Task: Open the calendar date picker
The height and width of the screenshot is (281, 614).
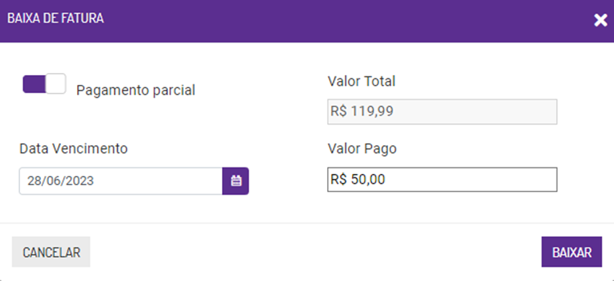Action: click(236, 181)
